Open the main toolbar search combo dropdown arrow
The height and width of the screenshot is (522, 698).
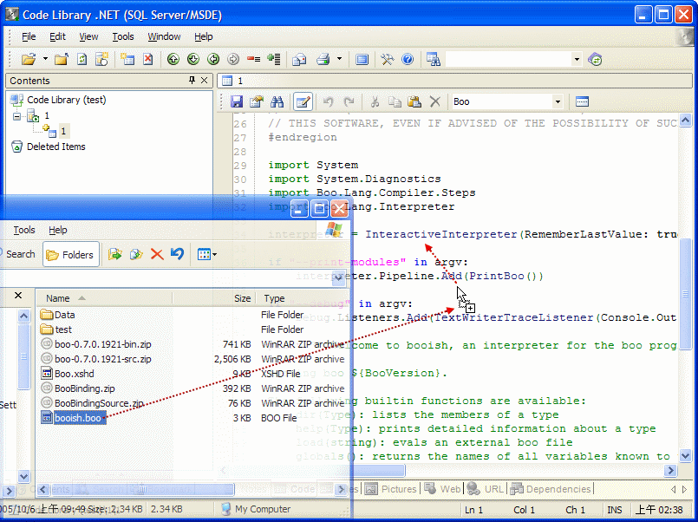[577, 59]
